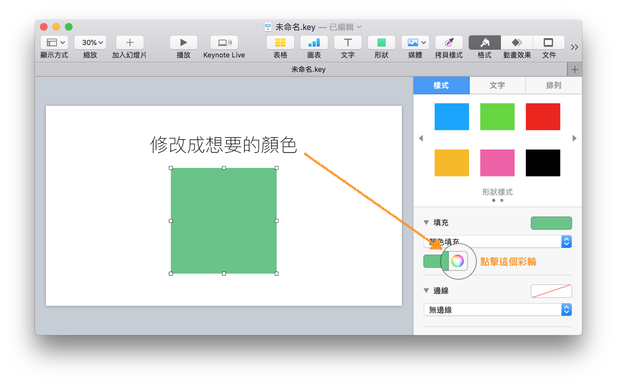617x385 pixels.
Task: Start a Keynote Live session
Action: pyautogui.click(x=224, y=42)
